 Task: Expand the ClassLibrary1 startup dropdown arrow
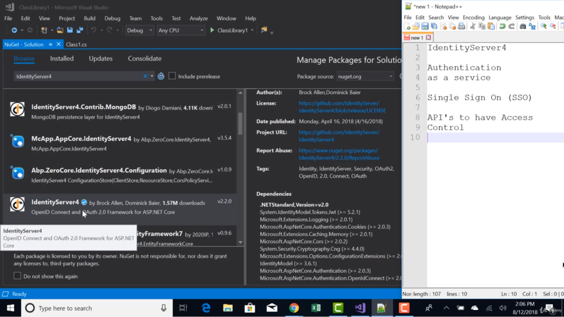pyautogui.click(x=252, y=30)
